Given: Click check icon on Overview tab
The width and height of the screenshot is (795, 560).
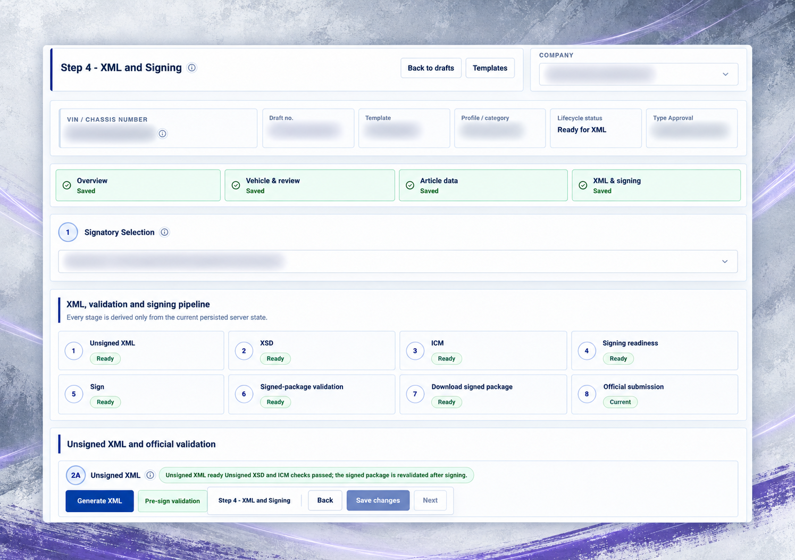Looking at the screenshot, I should [x=67, y=185].
